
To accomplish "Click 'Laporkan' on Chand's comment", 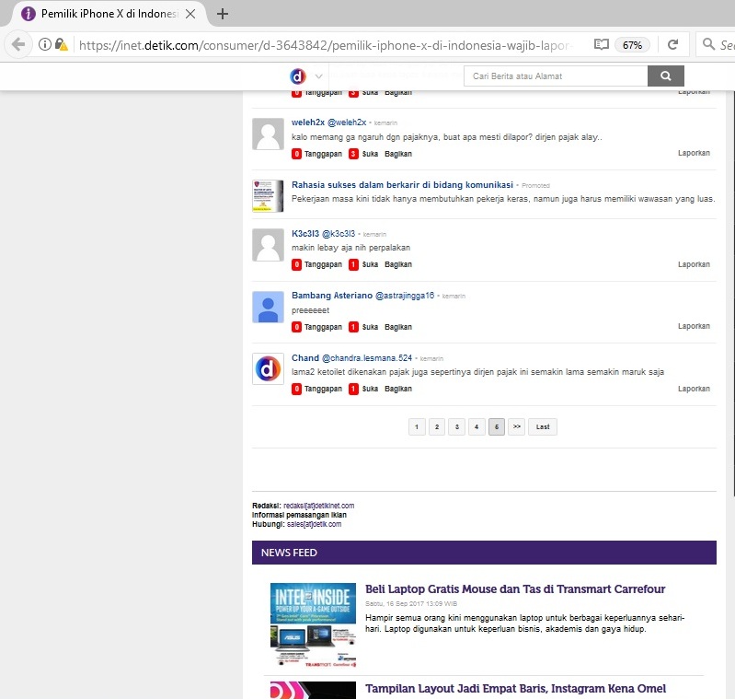I will 694,389.
